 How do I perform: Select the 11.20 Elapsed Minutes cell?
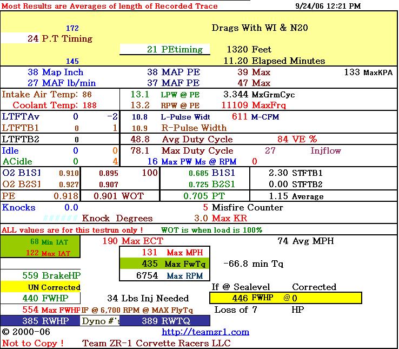point(274,61)
